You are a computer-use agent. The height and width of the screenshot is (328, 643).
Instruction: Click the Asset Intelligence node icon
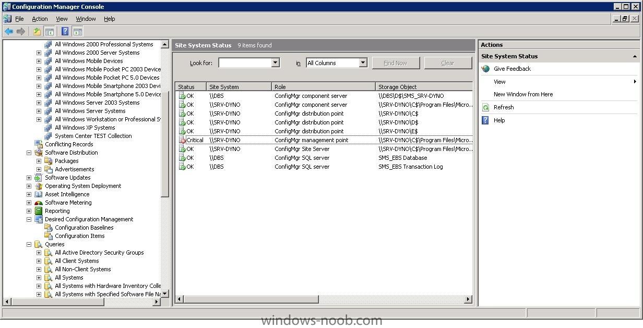click(39, 194)
